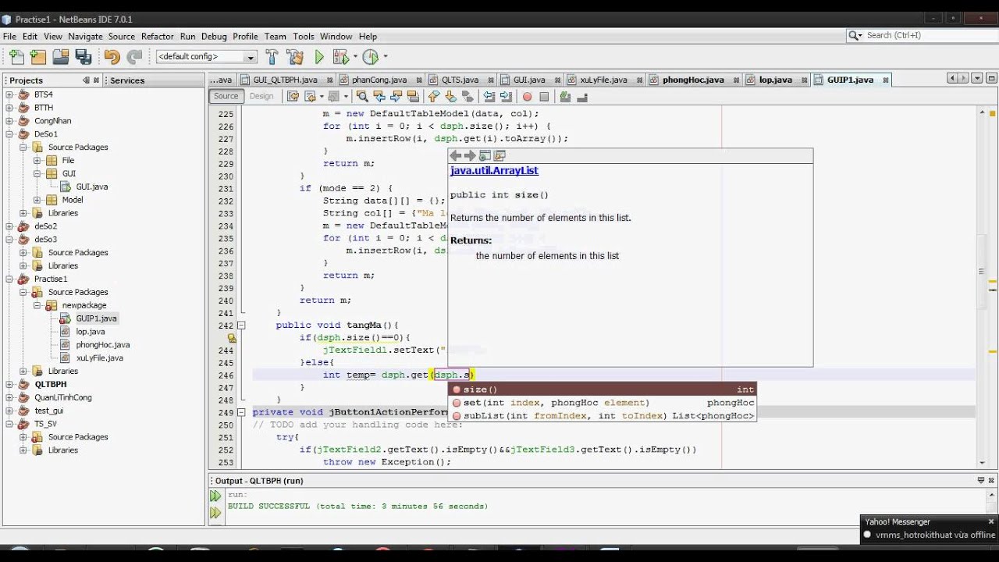
Task: Click the Undo arrow icon
Action: click(112, 56)
